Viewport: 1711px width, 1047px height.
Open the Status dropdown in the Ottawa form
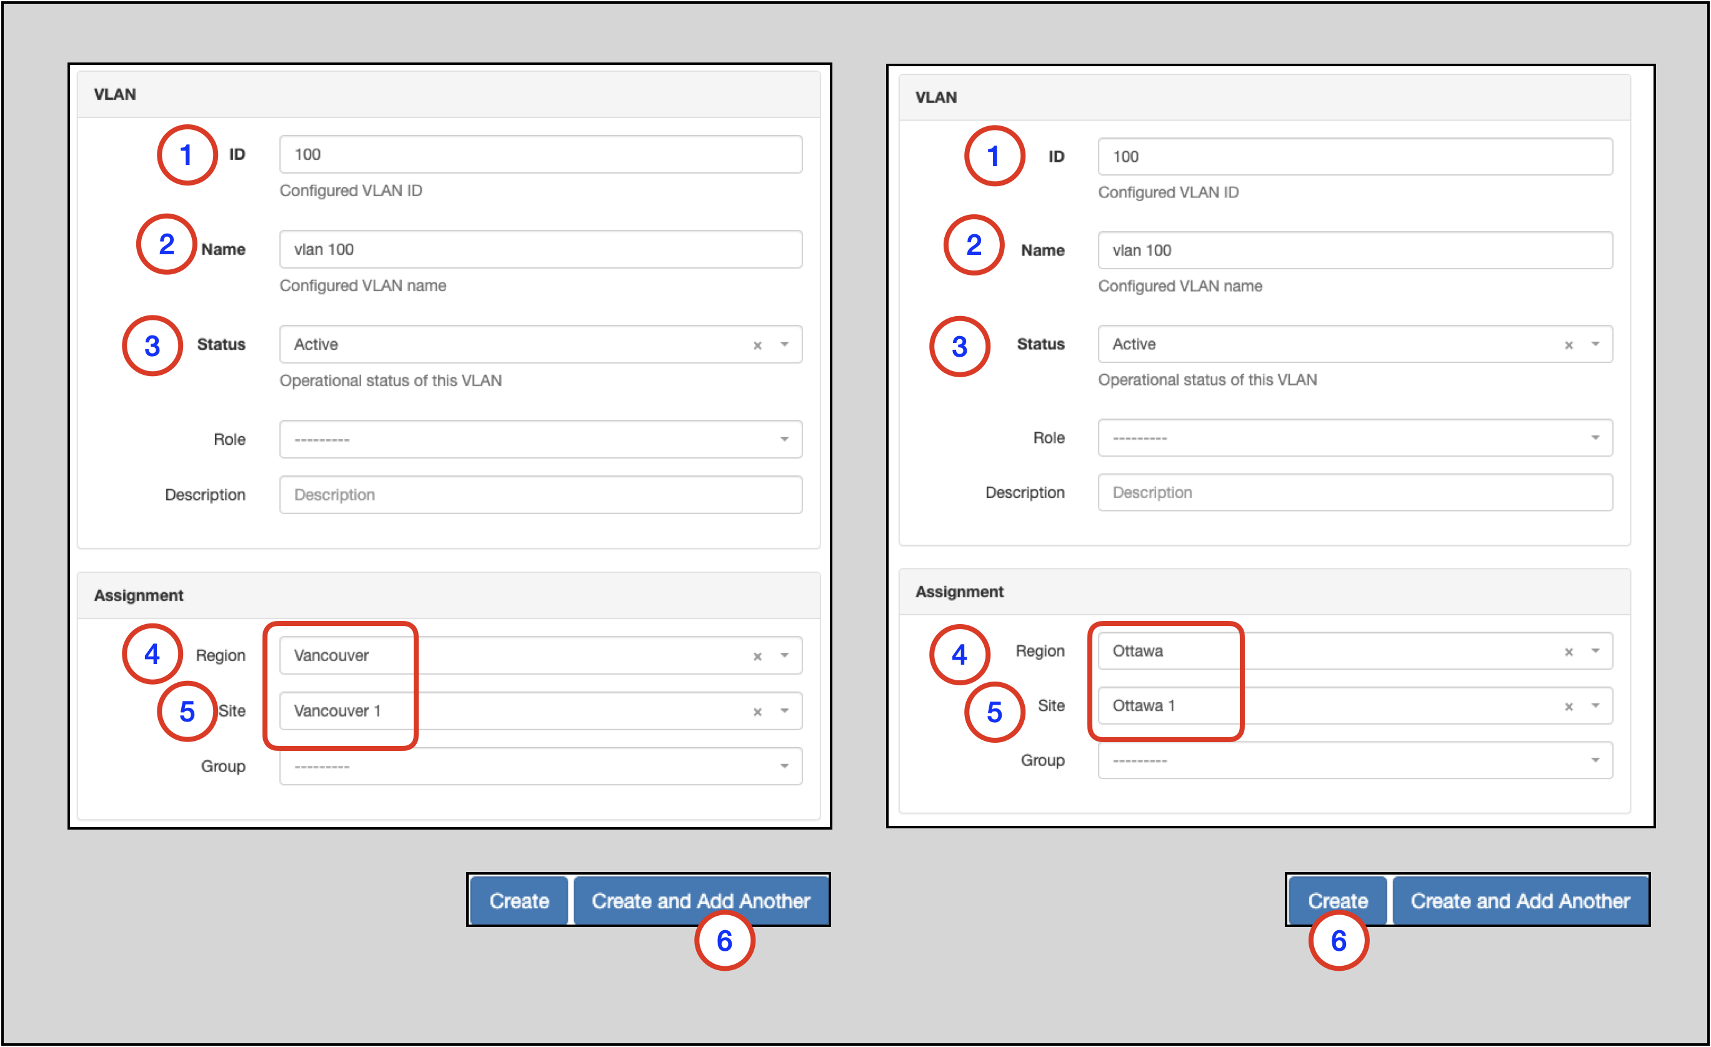click(x=1595, y=344)
